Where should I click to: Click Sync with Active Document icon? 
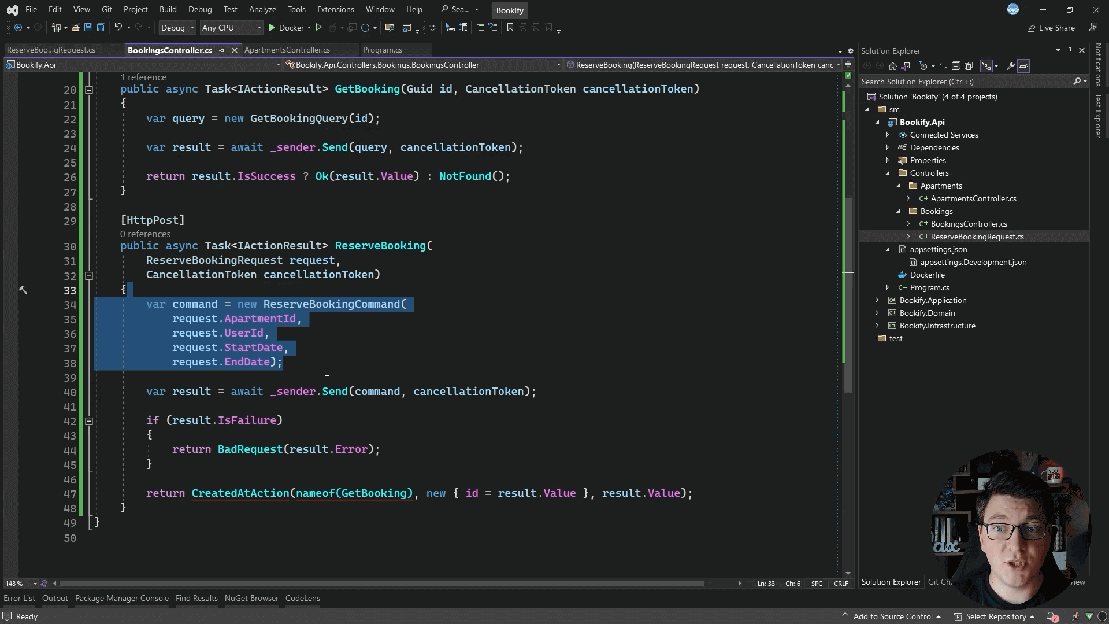tap(943, 66)
